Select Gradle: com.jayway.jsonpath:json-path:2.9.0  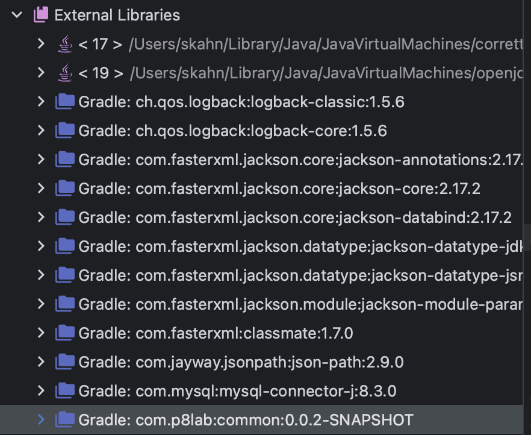point(241,362)
